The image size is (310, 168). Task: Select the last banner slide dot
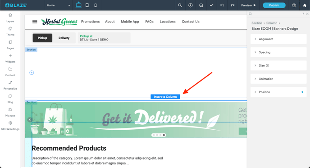pyautogui.click(x=164, y=135)
